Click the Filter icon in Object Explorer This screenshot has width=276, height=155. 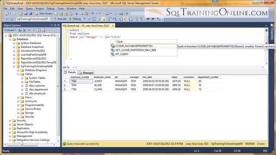pos(34,30)
